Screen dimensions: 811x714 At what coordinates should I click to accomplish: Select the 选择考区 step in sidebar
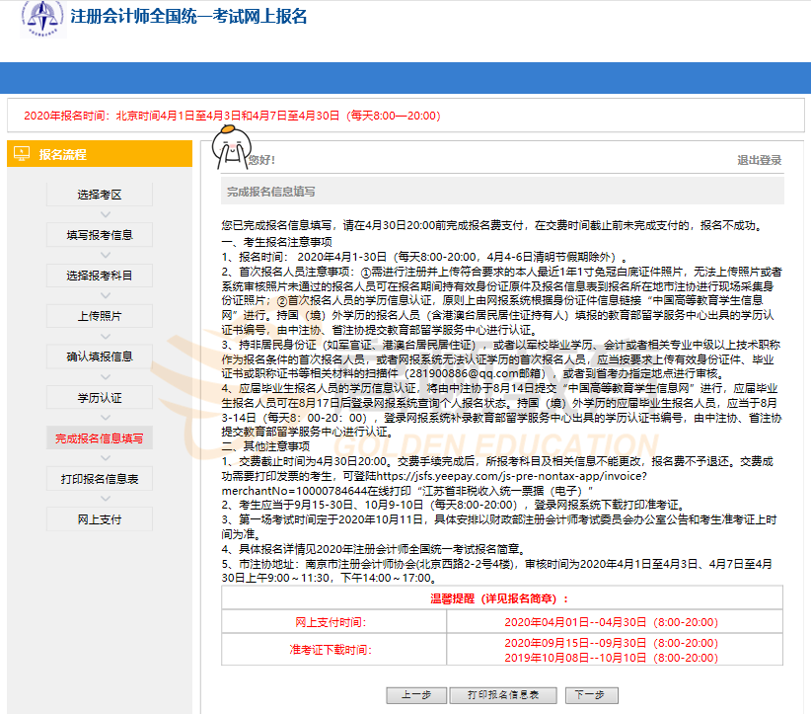99,195
